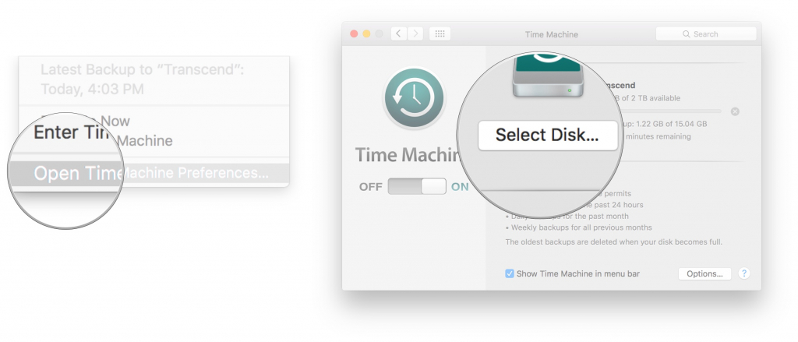
Task: Click the "Today, 4:03 PM" menu text
Action: 92,89
